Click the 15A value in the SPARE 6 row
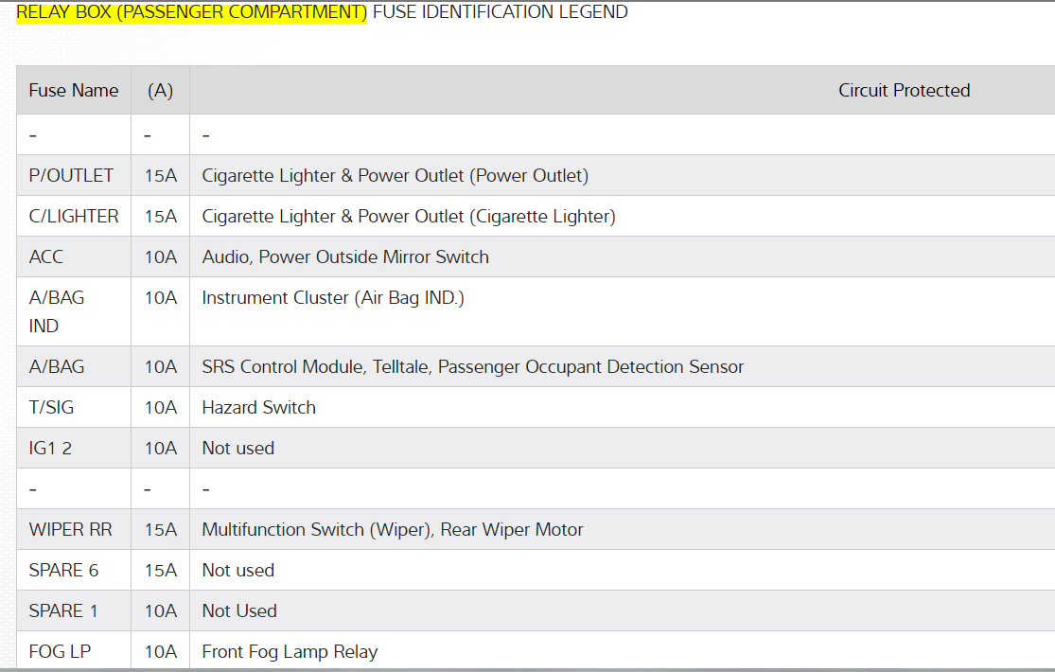The height and width of the screenshot is (672, 1055). coord(161,571)
